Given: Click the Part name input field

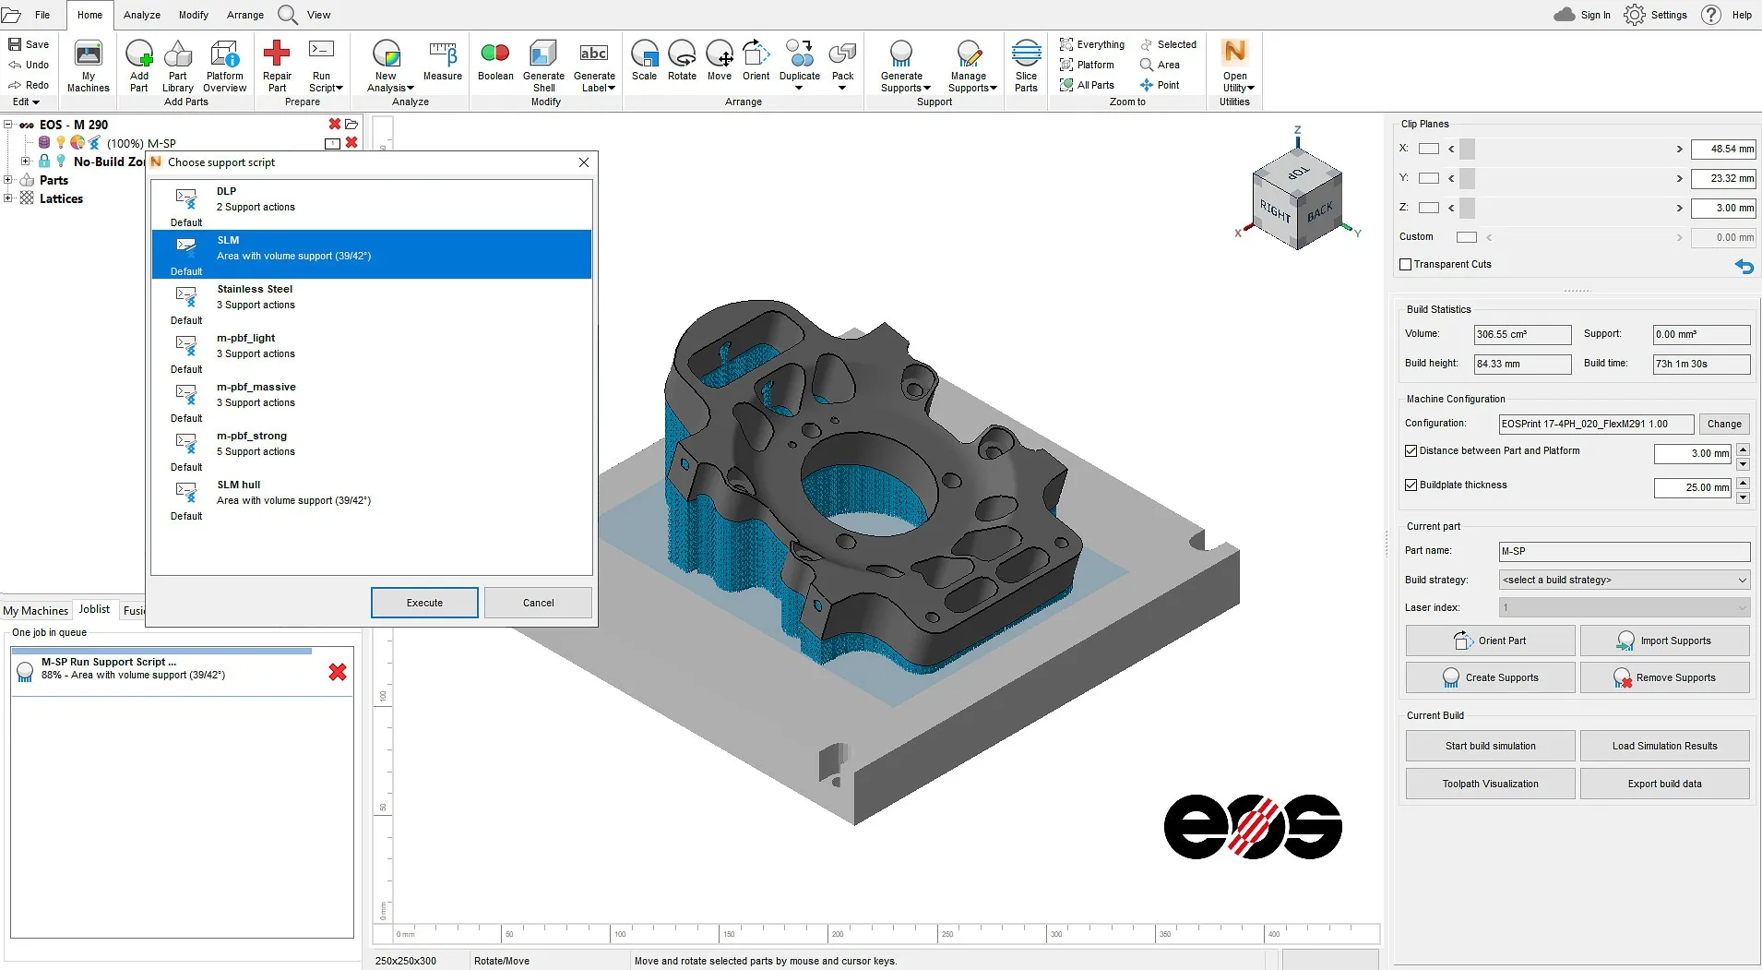Looking at the screenshot, I should click(1623, 551).
